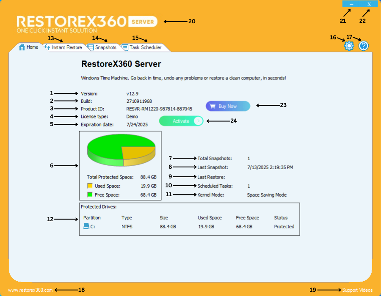Click the yellow Used Space legend swatch
The height and width of the screenshot is (296, 381).
pos(90,186)
